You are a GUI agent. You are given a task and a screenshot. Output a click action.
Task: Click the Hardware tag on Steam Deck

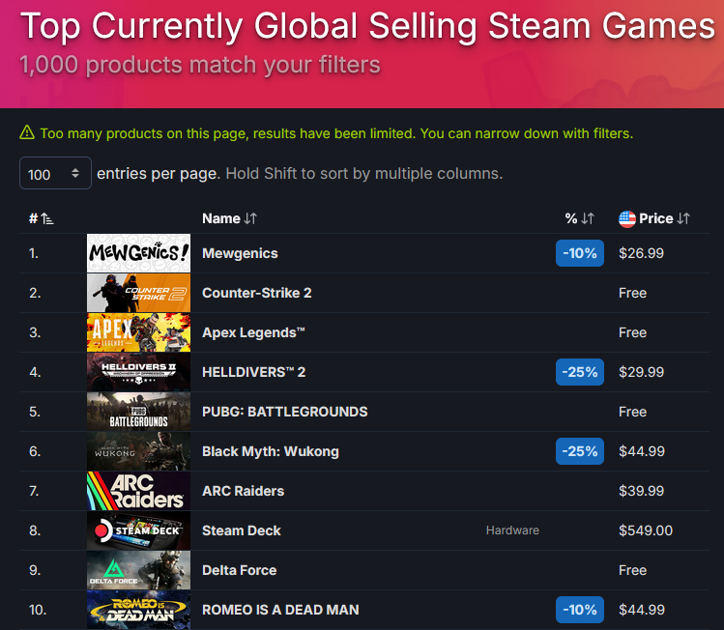click(512, 530)
